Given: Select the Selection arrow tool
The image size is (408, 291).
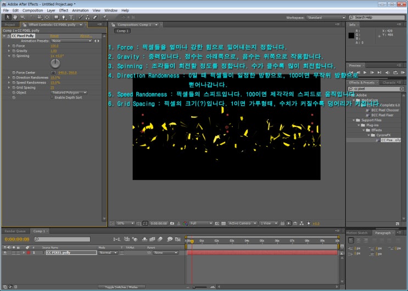Looking at the screenshot, I should tap(8, 17).
